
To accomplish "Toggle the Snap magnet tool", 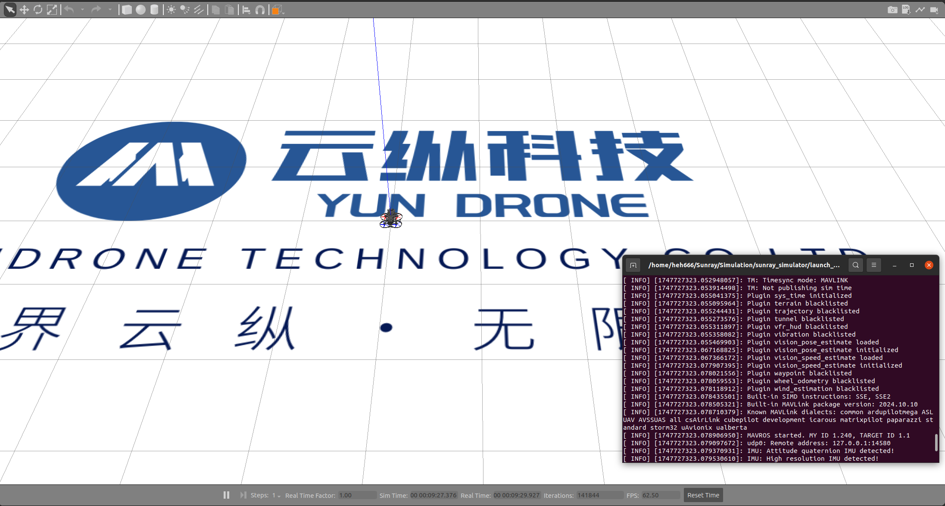I will [x=260, y=9].
